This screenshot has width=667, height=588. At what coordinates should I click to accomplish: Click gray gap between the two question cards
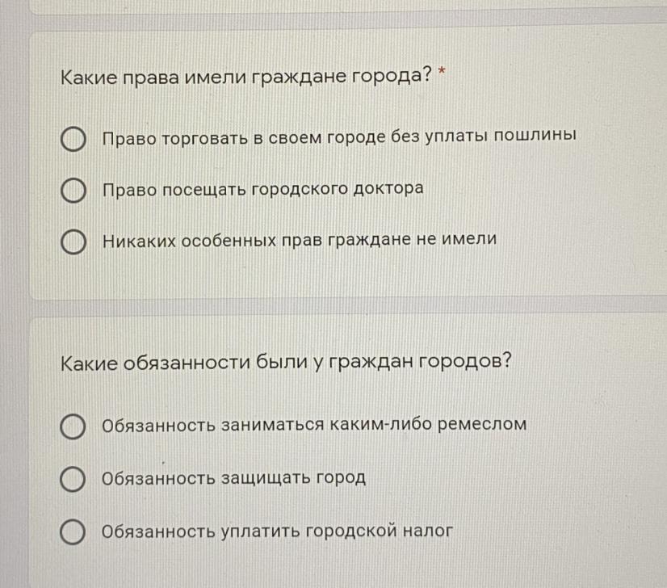tap(340, 306)
